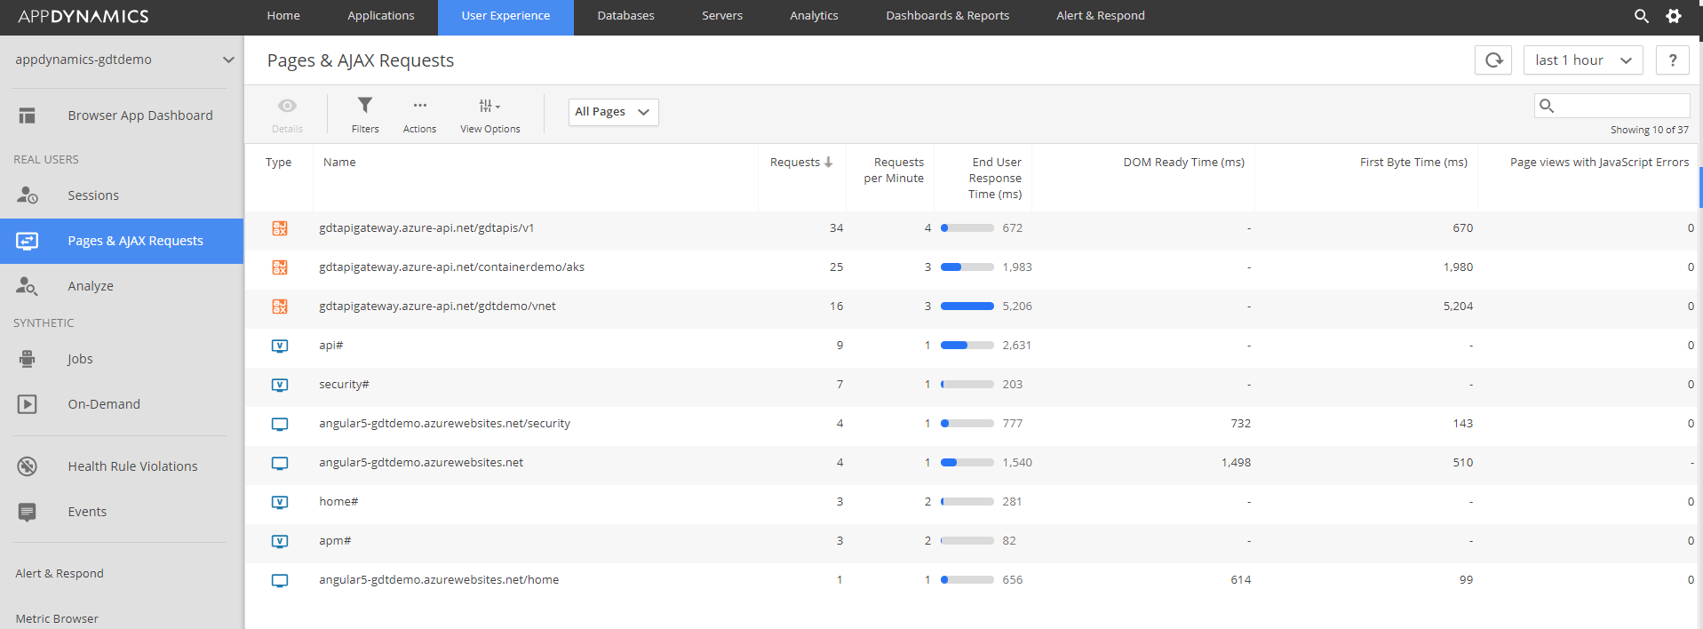1703x629 pixels.
Task: Click the Health Rule Violations icon
Action: click(x=28, y=466)
